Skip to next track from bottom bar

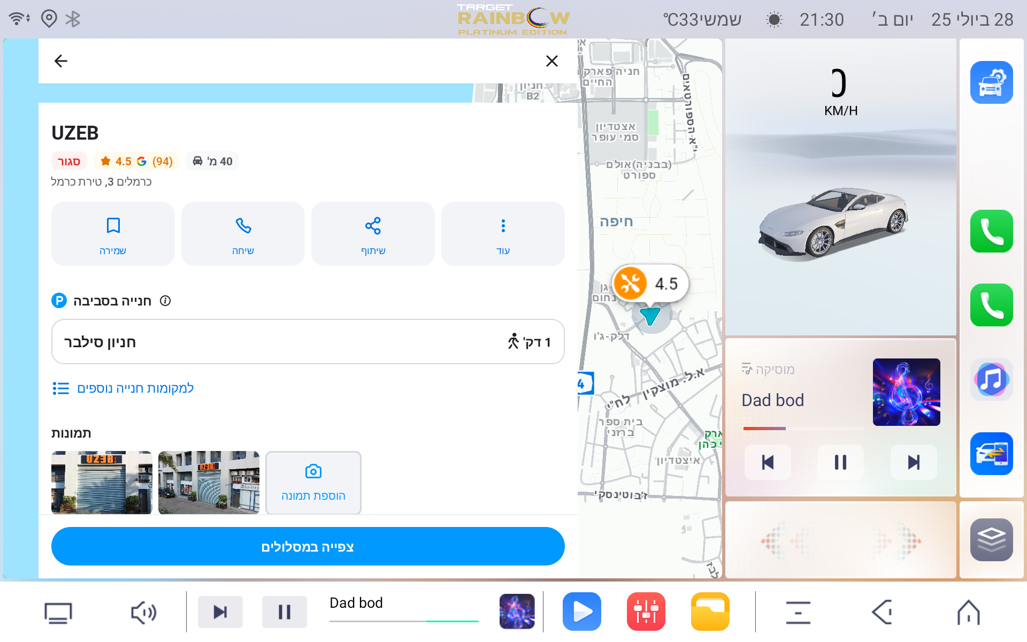[220, 612]
